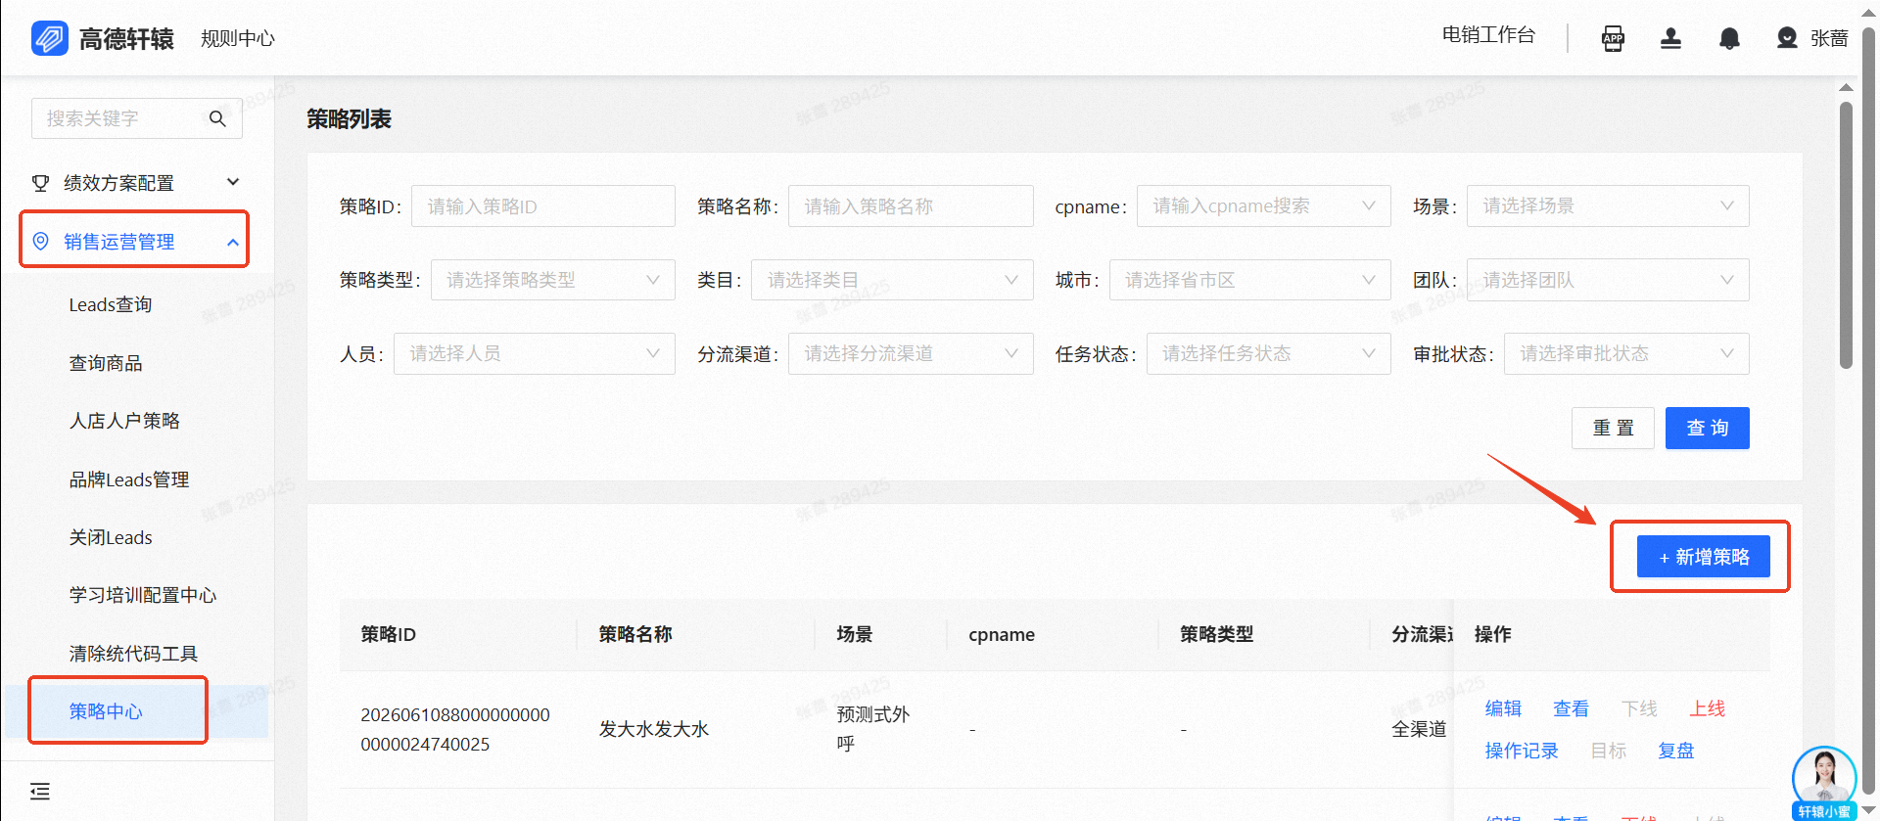Open the 城市 region dropdown
Screen dimensions: 1880x821
(1249, 280)
